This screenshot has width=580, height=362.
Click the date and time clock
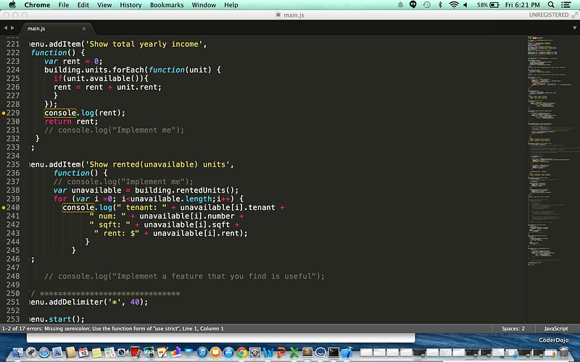[x=522, y=5]
